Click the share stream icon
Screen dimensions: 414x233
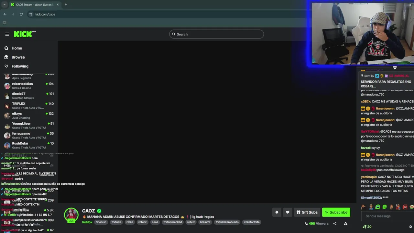[x=335, y=224]
